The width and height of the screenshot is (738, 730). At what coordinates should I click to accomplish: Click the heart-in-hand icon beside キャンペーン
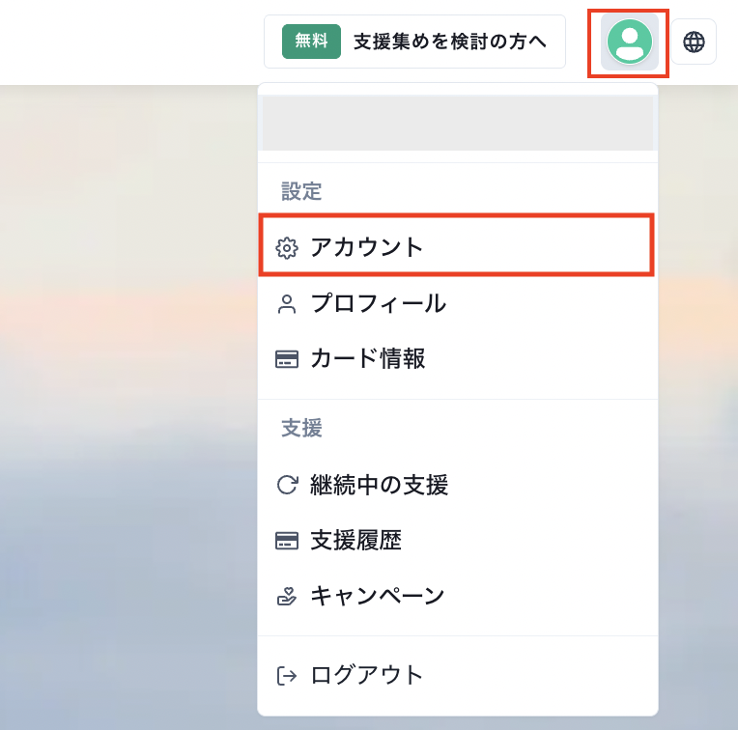click(287, 597)
